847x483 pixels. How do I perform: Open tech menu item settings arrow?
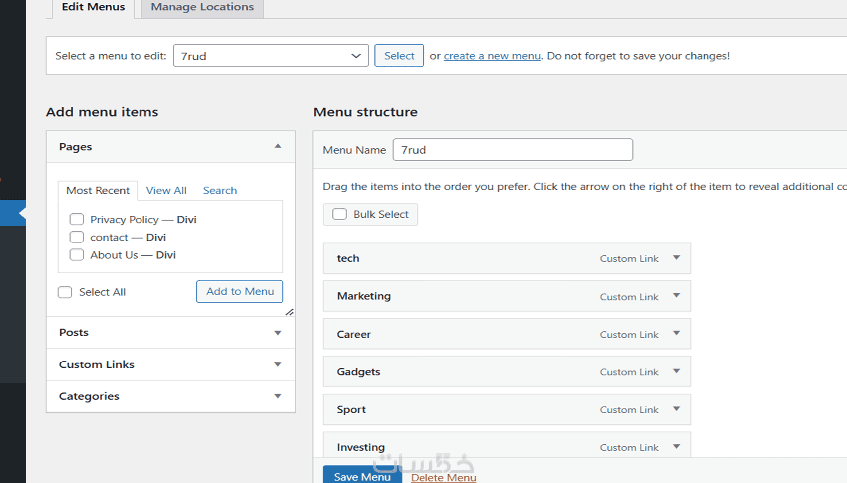click(x=676, y=258)
